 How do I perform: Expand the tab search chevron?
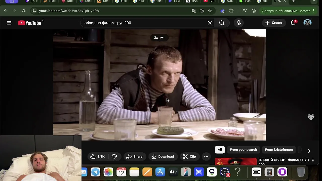coord(314,1)
